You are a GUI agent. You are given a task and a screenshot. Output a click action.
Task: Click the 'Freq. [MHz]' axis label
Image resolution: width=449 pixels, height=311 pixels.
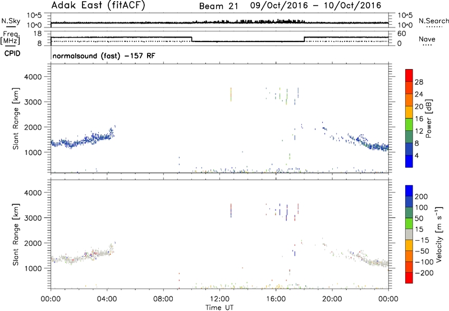click(x=11, y=38)
